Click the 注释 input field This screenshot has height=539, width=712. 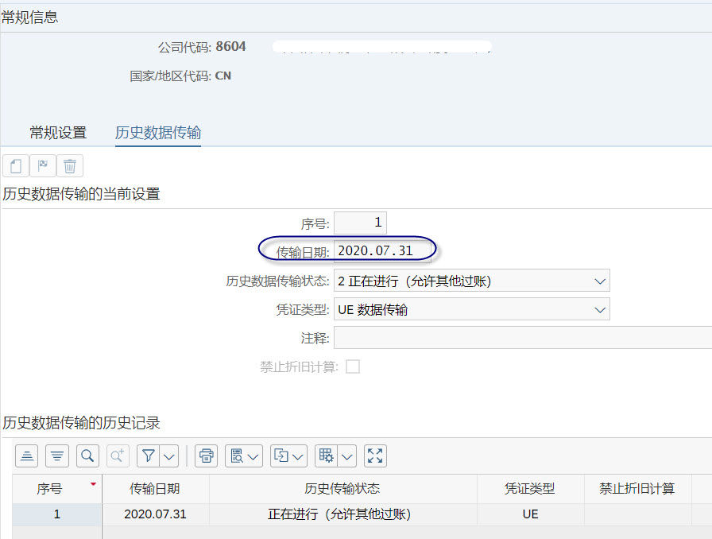pos(523,338)
